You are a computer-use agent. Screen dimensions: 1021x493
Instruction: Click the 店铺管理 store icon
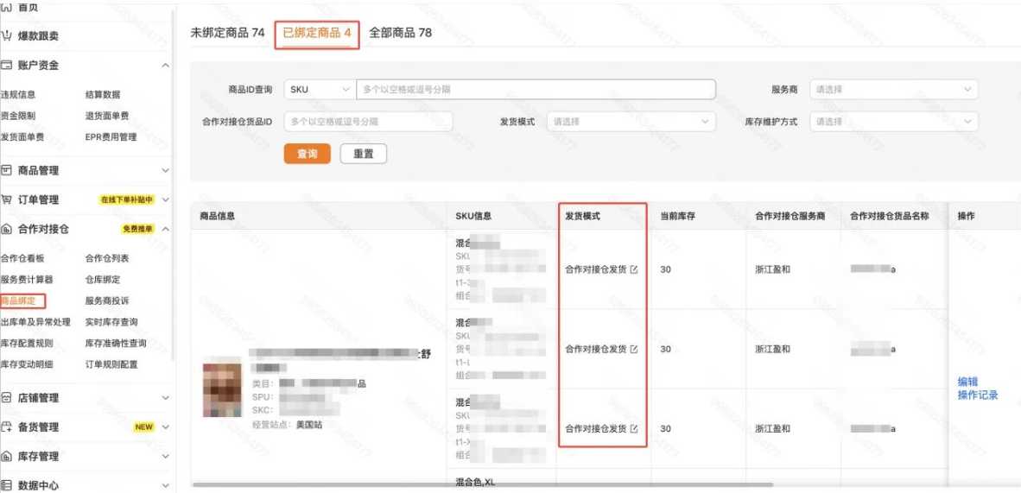[x=7, y=398]
